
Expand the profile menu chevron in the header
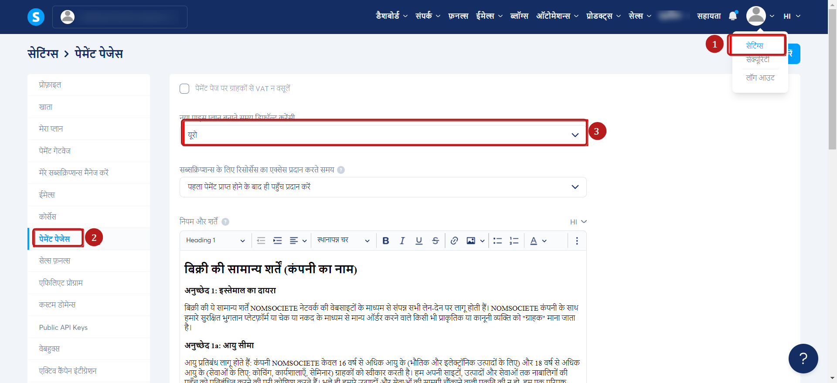[x=772, y=16]
